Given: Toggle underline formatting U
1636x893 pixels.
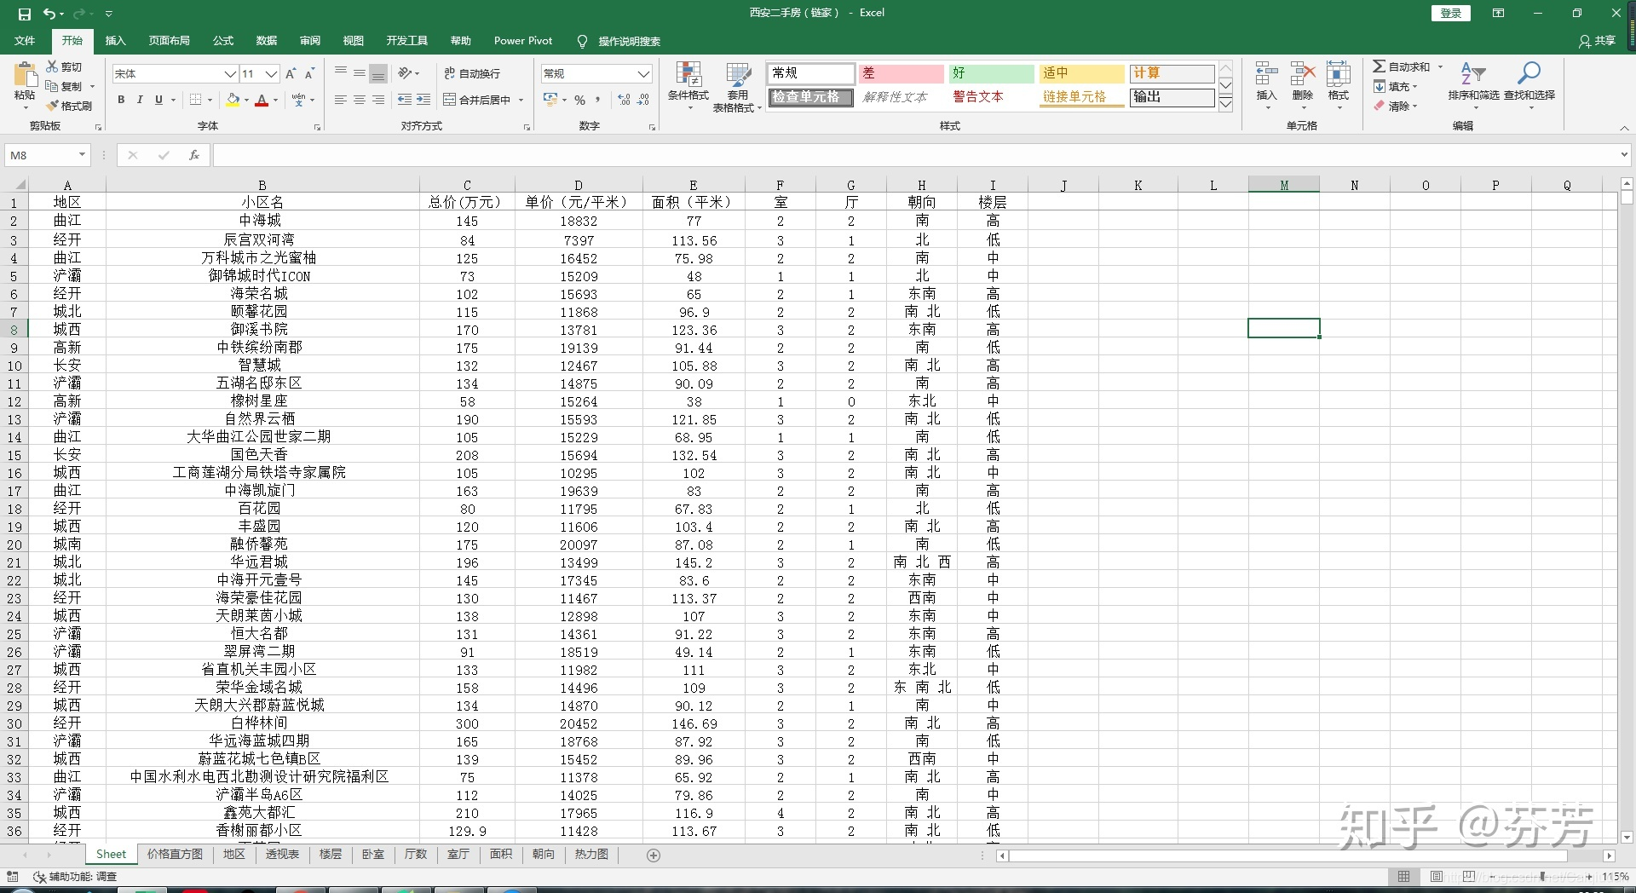Looking at the screenshot, I should coord(158,100).
